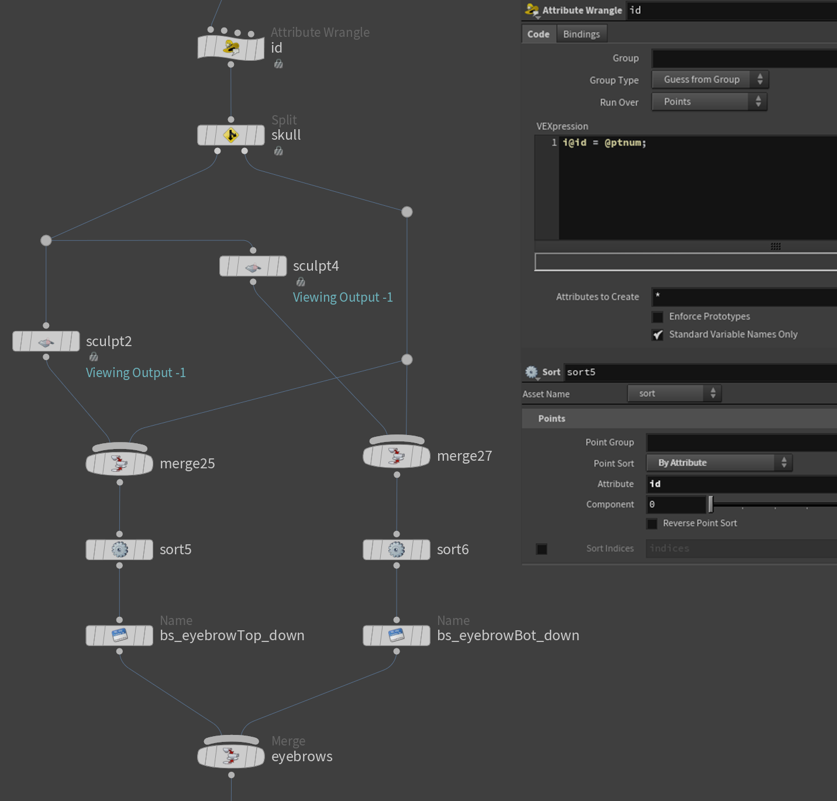The width and height of the screenshot is (837, 801).
Task: Open the Point Sort dropdown
Action: 719,463
